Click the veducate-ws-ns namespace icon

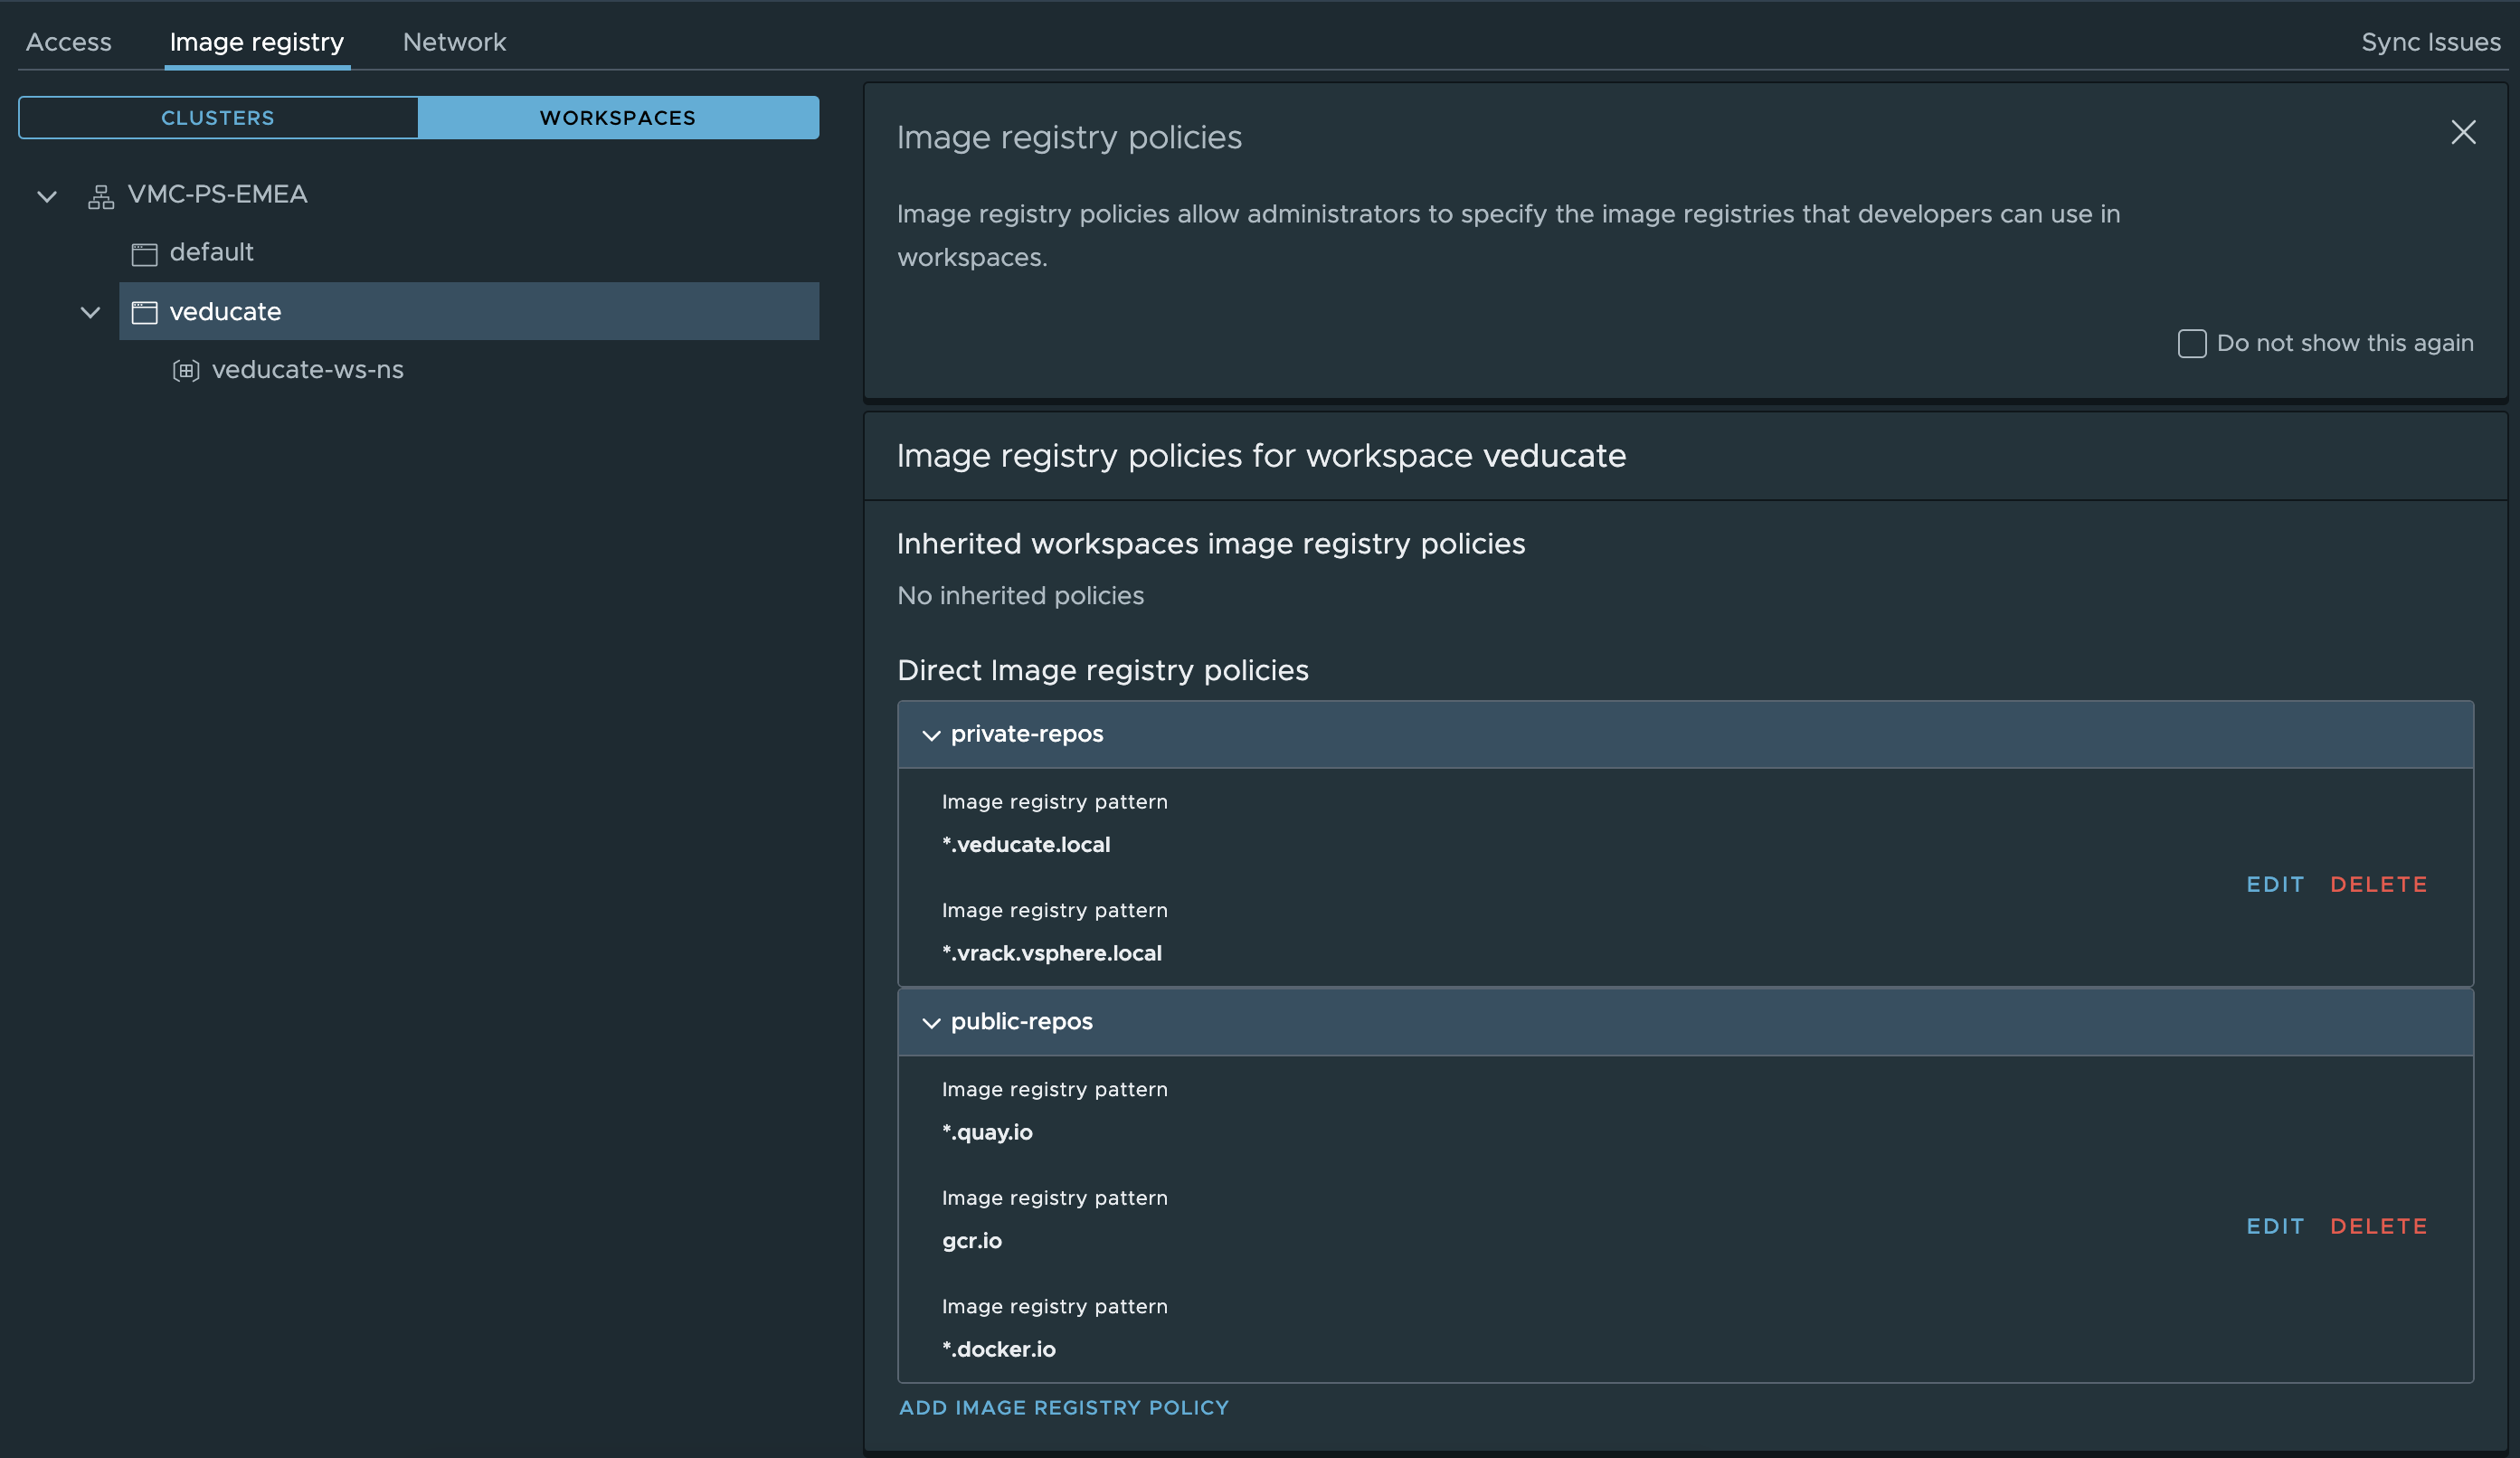186,371
